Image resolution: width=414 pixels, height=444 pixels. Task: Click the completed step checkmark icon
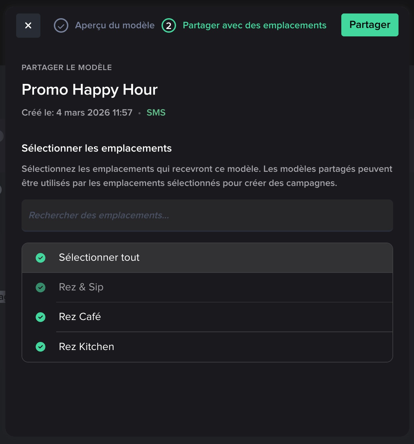click(x=61, y=26)
